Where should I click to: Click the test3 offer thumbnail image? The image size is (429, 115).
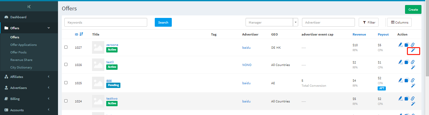click(98, 64)
